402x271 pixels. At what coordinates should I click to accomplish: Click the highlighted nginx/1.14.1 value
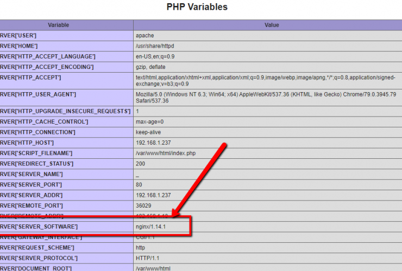pos(151,226)
